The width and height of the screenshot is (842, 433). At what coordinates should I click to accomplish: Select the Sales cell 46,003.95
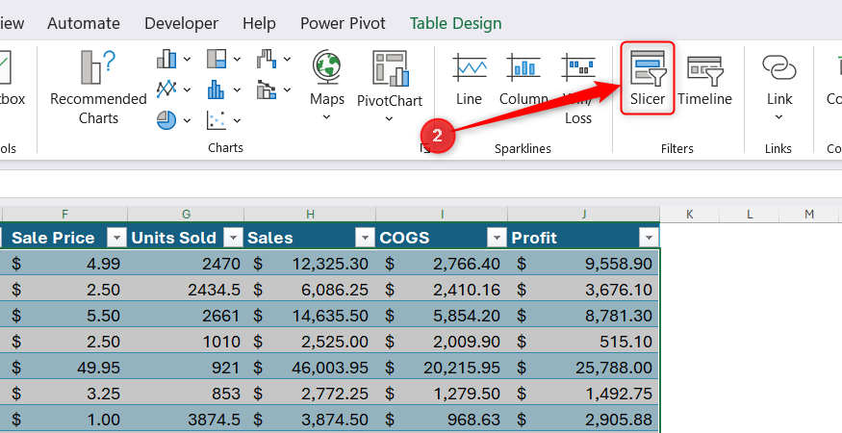click(x=310, y=368)
